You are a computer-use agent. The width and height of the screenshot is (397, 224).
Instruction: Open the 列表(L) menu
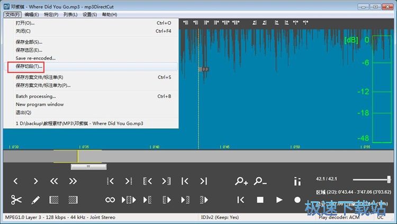tap(70, 14)
